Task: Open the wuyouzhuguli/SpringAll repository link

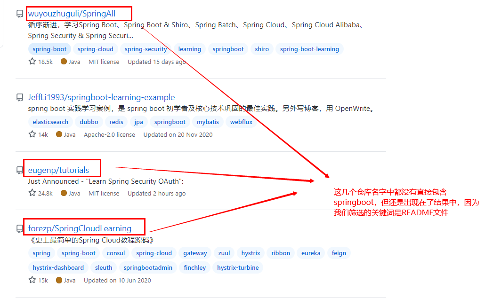Action: 72,14
